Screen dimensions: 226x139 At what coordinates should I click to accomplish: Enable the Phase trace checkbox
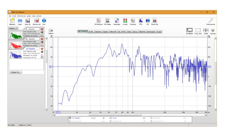pyautogui.click(x=111, y=118)
